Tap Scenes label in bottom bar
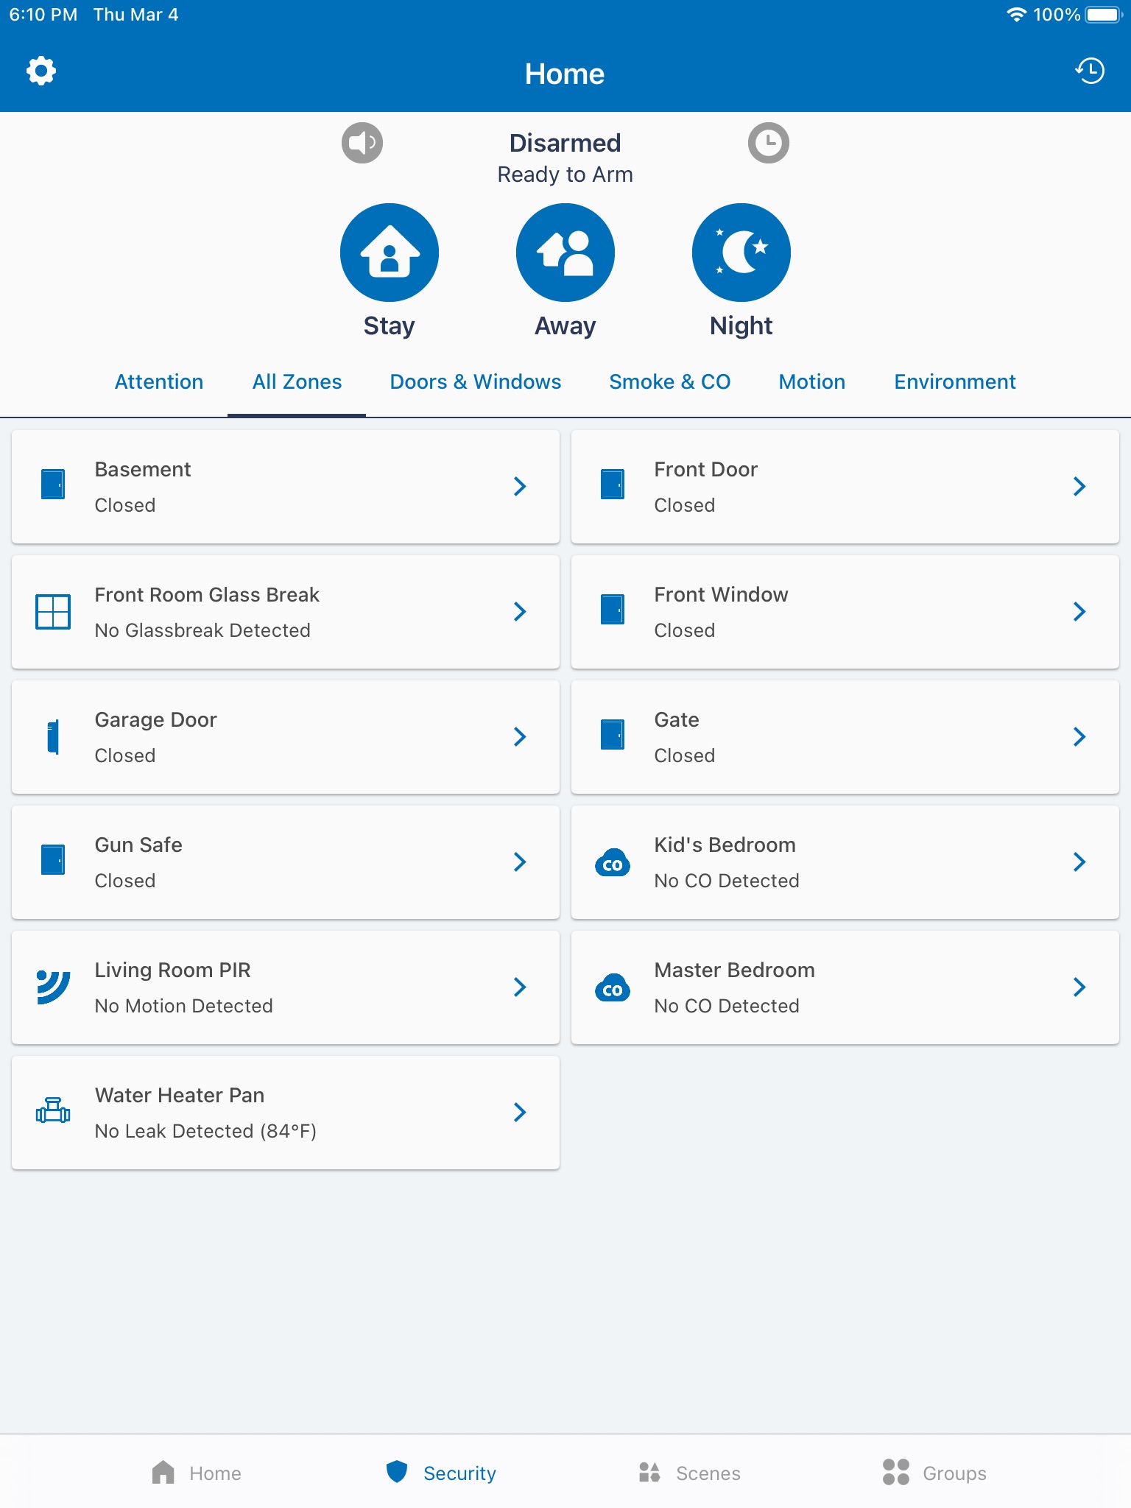Image resolution: width=1131 pixels, height=1508 pixels. (x=708, y=1473)
